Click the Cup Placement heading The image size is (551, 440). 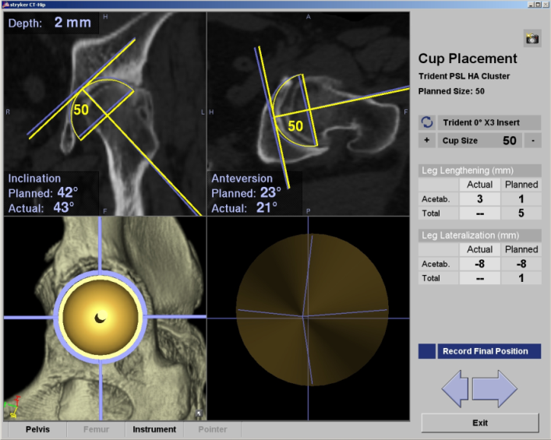click(468, 58)
